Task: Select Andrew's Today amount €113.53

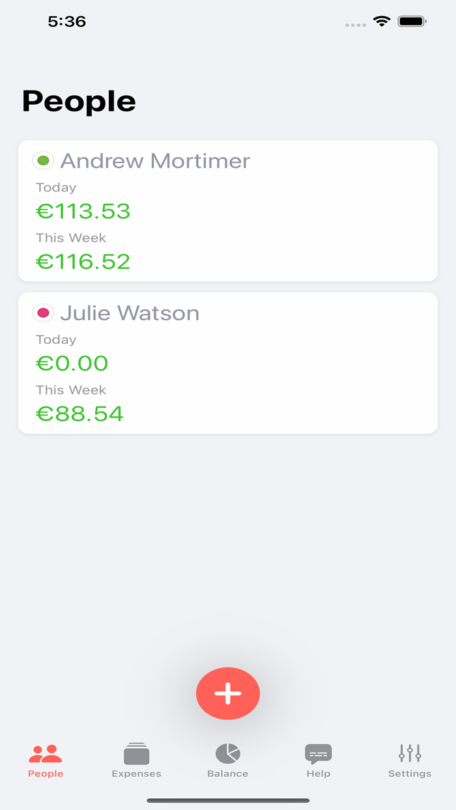Action: [82, 211]
